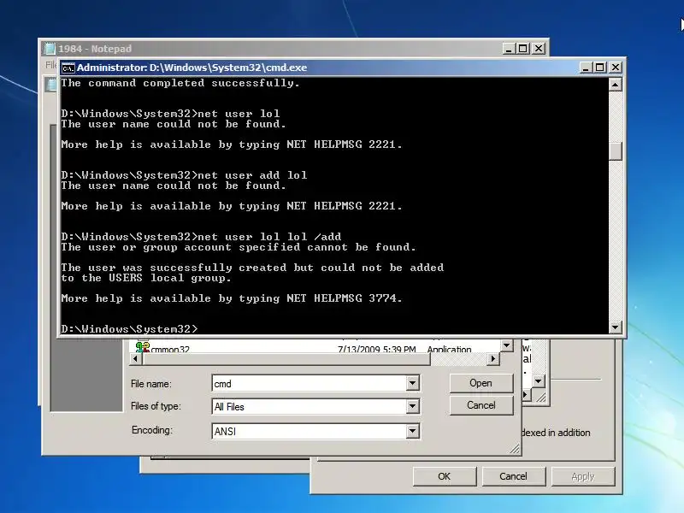Image resolution: width=684 pixels, height=513 pixels.
Task: Click the 'net user add lol' command line
Action: pos(184,175)
